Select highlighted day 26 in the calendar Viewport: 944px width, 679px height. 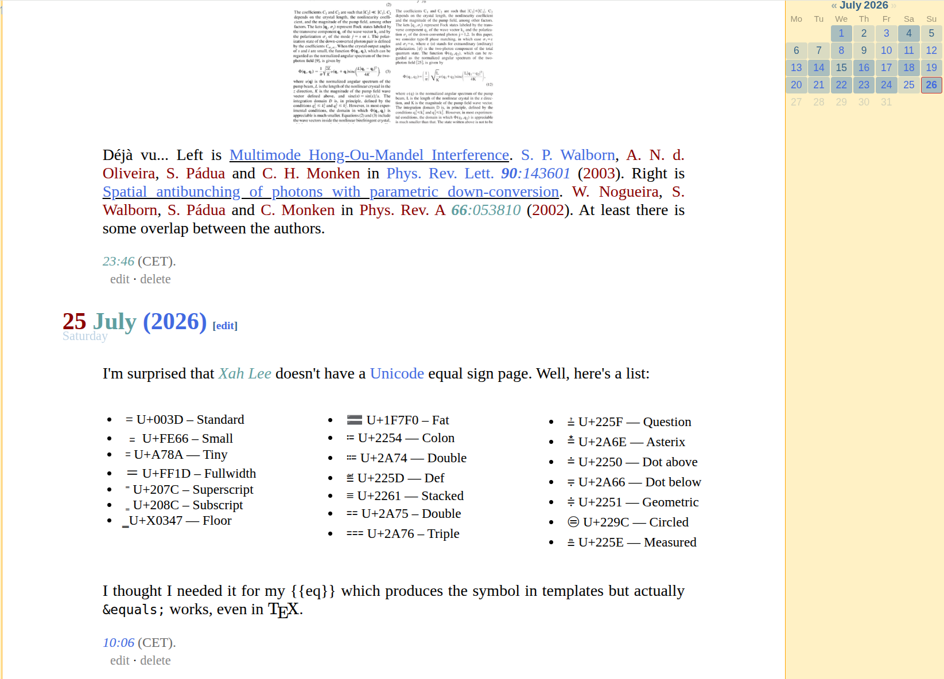point(931,85)
